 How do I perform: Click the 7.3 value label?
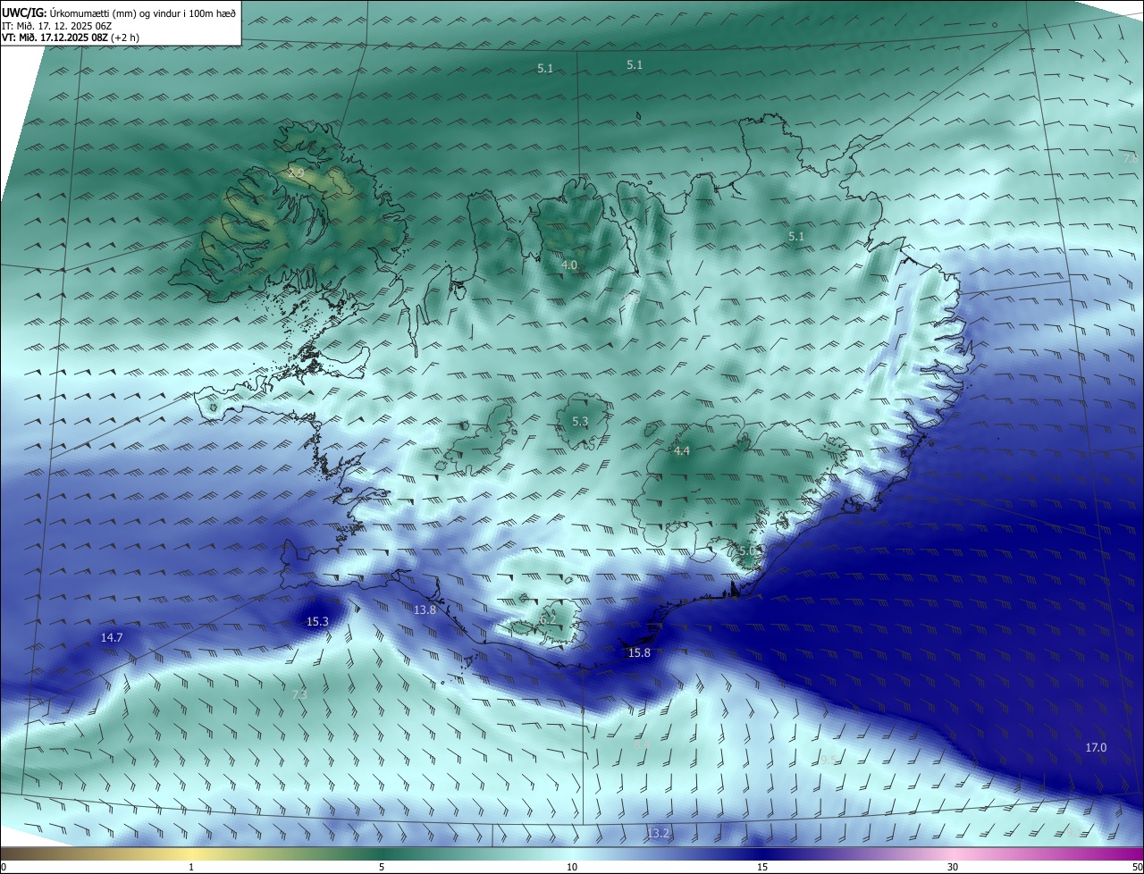(x=299, y=694)
